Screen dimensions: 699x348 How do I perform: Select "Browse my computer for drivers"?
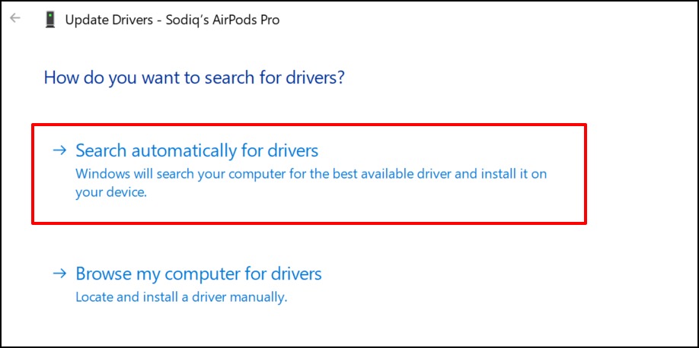point(199,274)
